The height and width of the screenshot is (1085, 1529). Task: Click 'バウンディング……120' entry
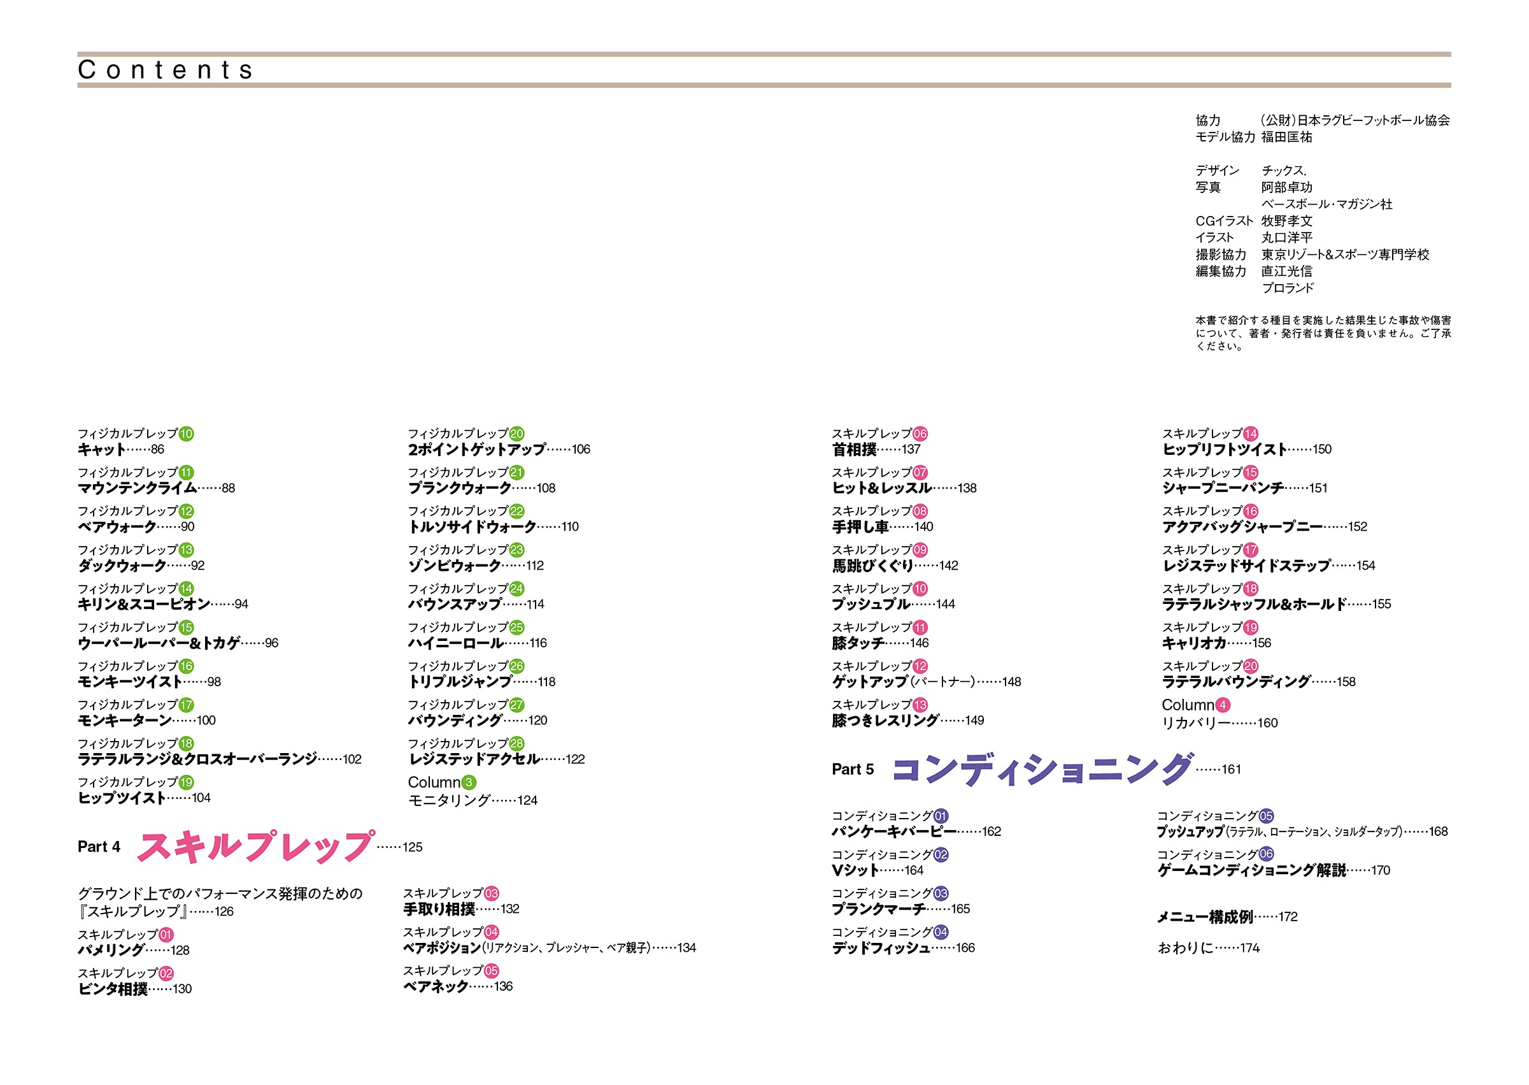point(478,720)
